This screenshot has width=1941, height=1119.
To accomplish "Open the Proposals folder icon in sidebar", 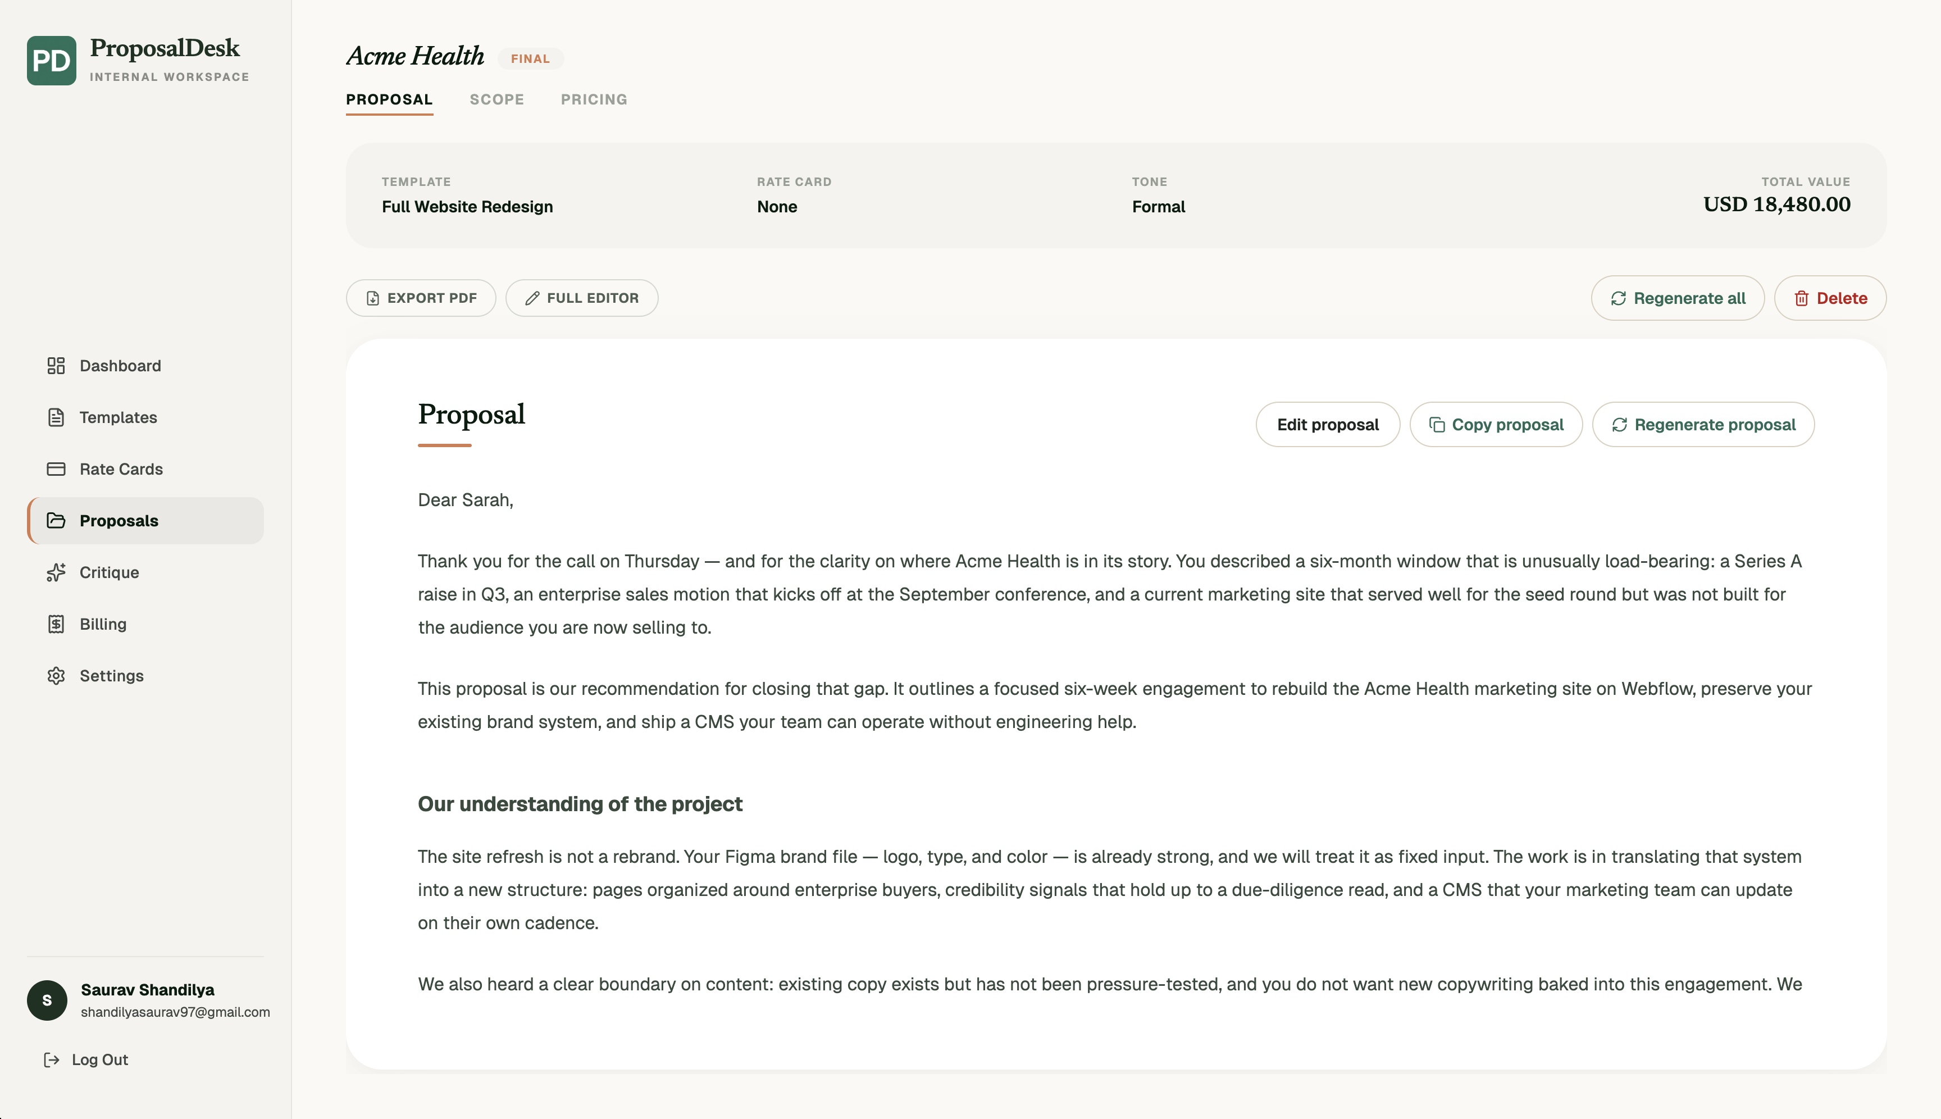I will [x=56, y=520].
